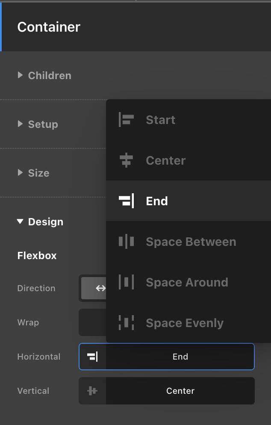Click the End icon inside the Horizontal field
This screenshot has height=425, width=271.
[x=92, y=357]
